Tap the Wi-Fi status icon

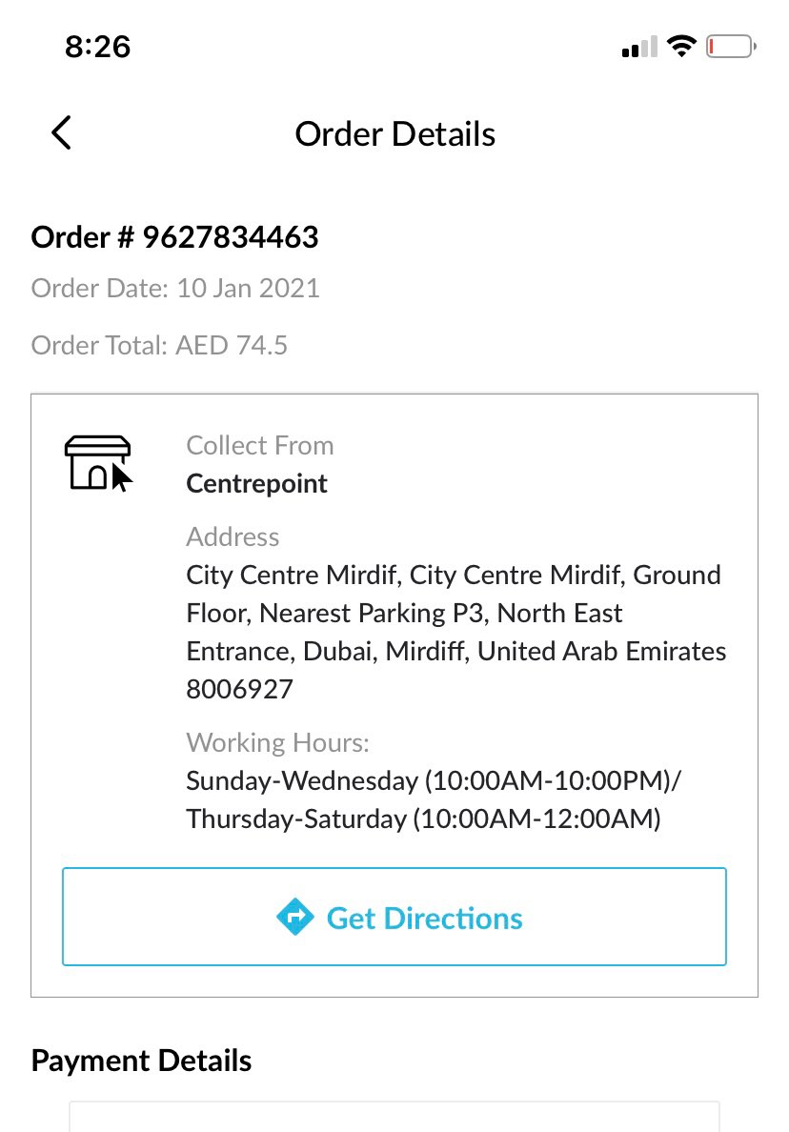tap(681, 46)
